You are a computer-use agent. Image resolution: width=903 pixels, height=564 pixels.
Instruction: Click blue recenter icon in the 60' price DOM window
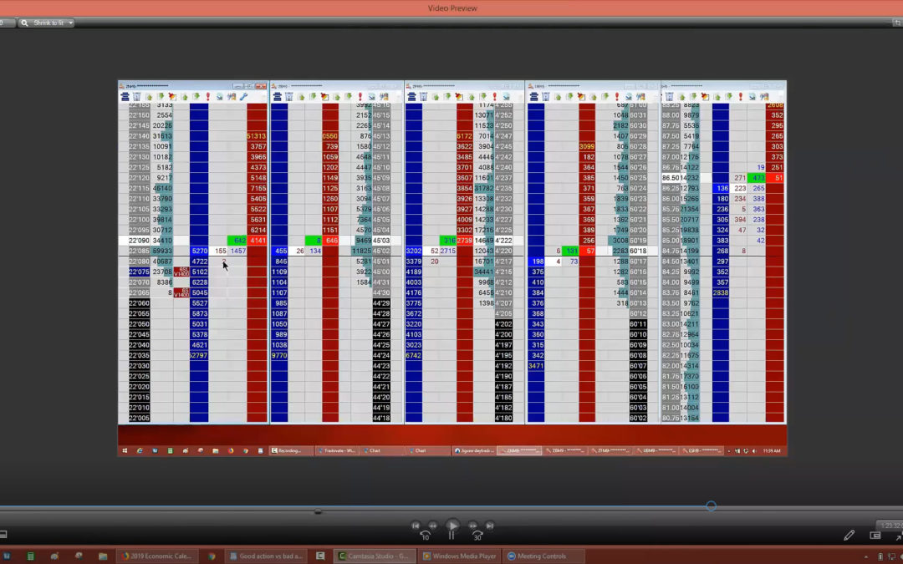click(x=533, y=97)
